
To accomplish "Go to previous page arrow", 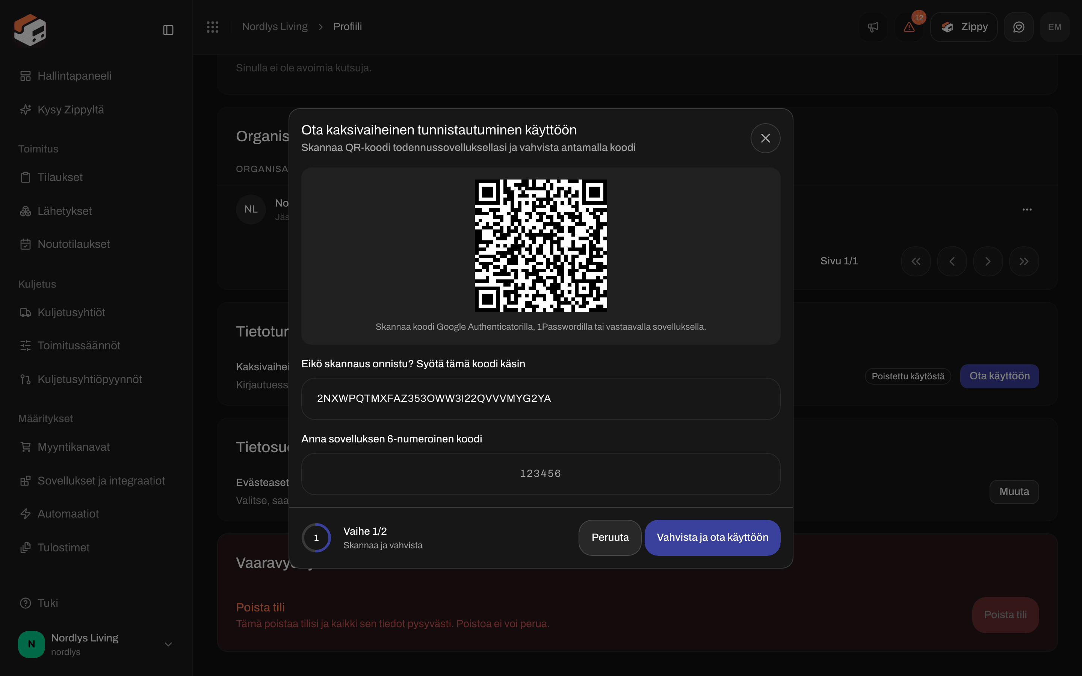I will point(952,261).
